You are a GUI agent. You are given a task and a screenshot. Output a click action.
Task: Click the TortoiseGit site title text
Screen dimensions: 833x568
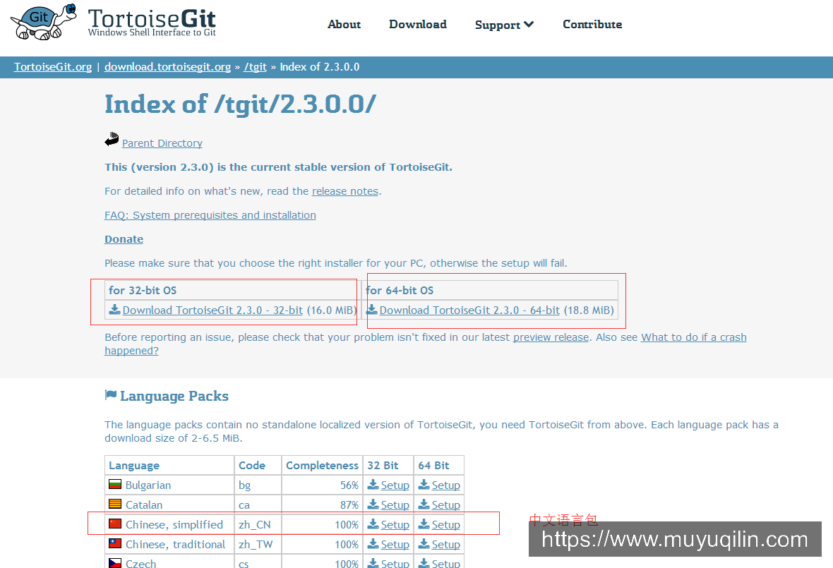[x=151, y=19]
